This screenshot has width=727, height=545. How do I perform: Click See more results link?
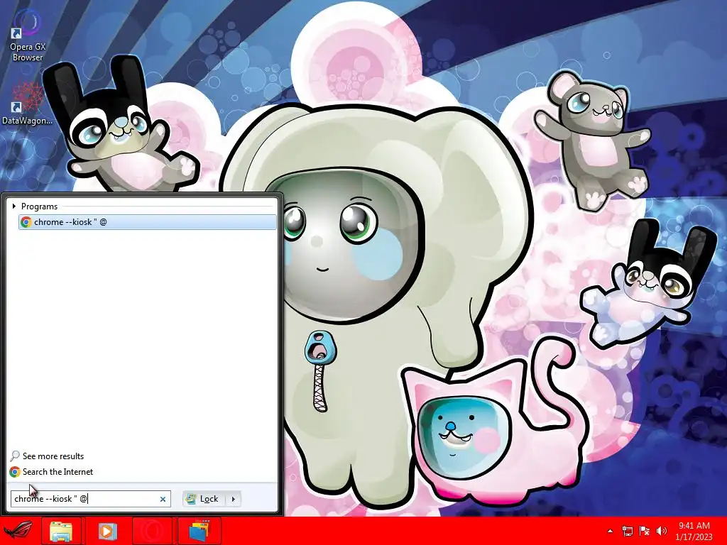(x=53, y=456)
